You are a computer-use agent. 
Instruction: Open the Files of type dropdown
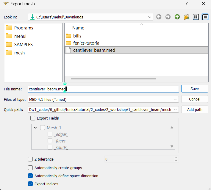tap(175, 100)
